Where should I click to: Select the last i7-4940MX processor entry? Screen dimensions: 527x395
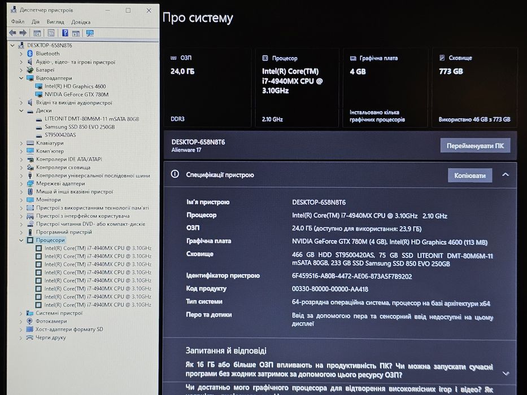(x=98, y=305)
